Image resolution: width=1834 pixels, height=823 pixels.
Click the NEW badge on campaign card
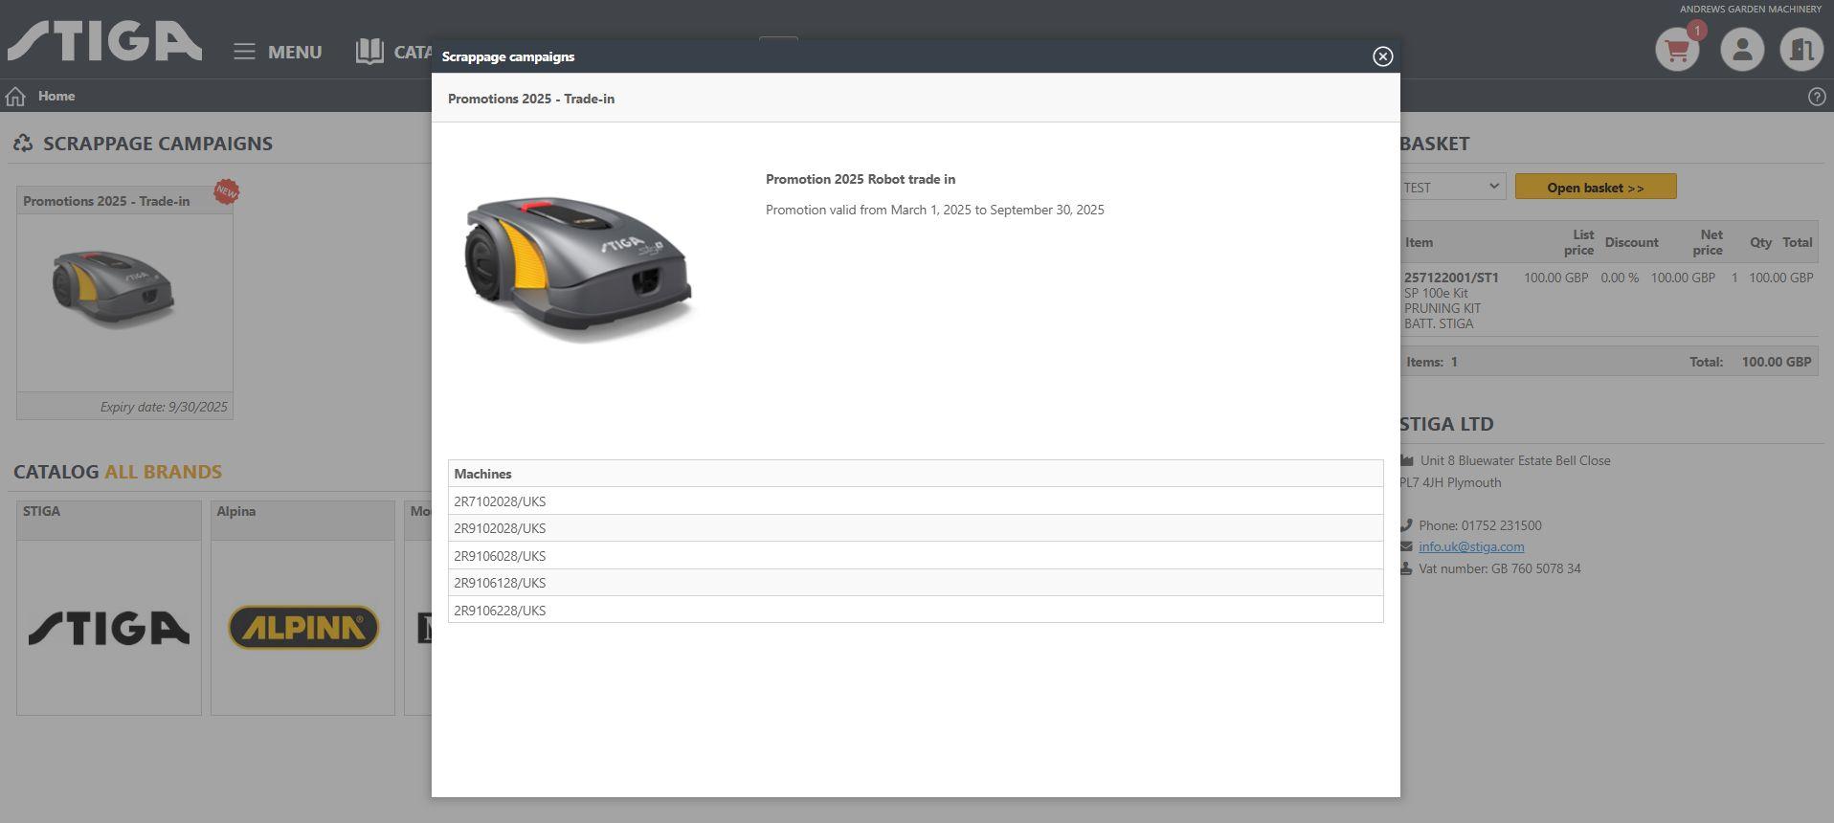click(227, 191)
